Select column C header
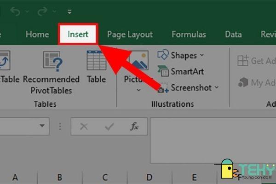The image size is (276, 184). pyautogui.click(x=105, y=177)
